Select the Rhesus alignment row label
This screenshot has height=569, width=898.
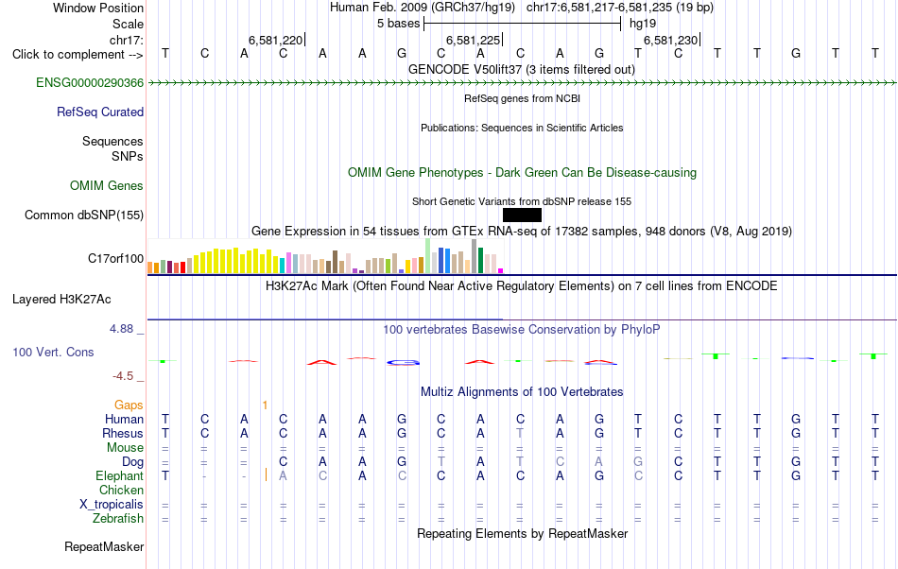coord(123,434)
